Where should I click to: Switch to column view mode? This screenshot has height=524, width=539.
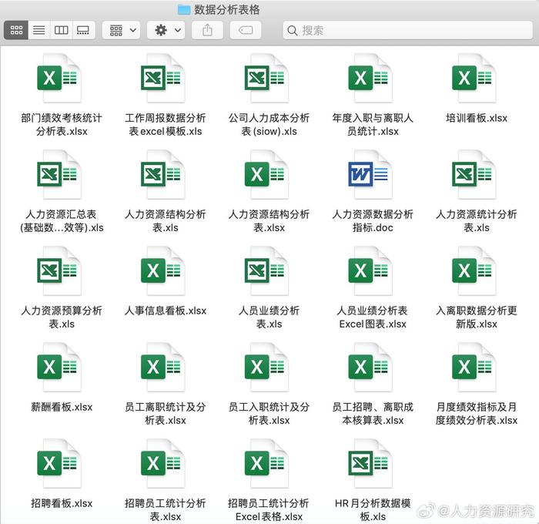point(61,30)
